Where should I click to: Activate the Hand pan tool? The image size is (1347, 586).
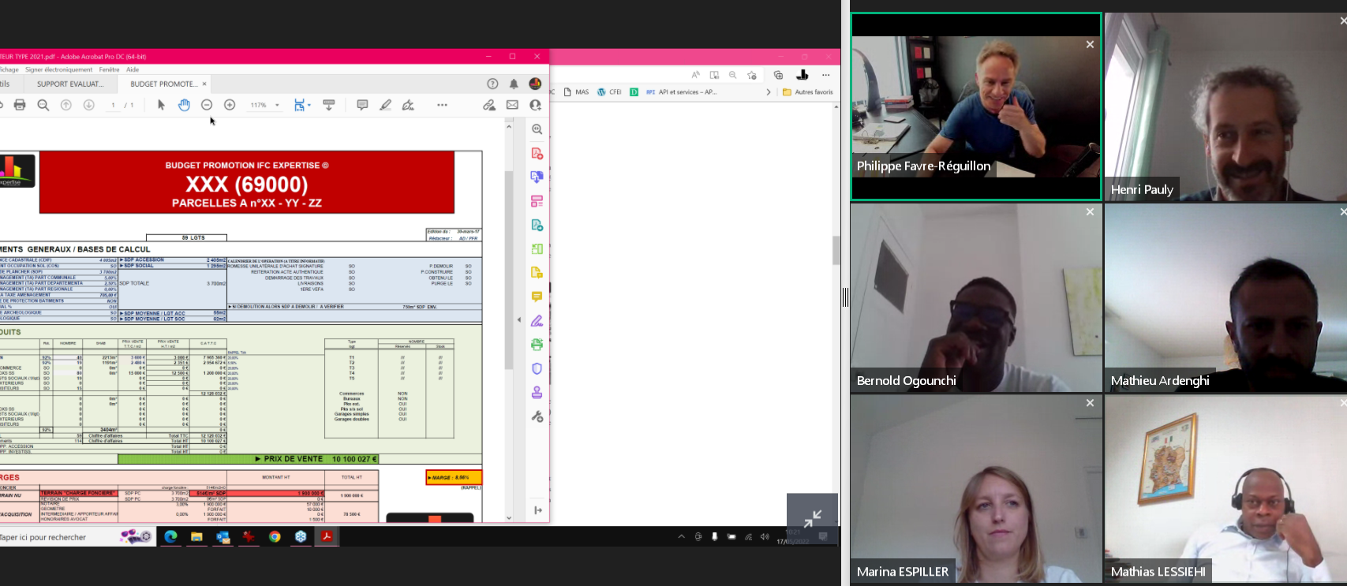[x=184, y=105]
